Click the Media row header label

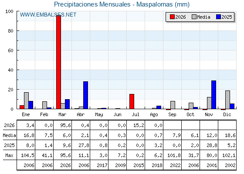[9, 135]
